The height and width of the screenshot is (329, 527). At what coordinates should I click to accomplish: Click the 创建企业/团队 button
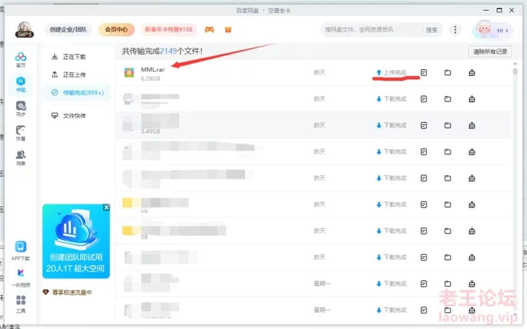(68, 30)
